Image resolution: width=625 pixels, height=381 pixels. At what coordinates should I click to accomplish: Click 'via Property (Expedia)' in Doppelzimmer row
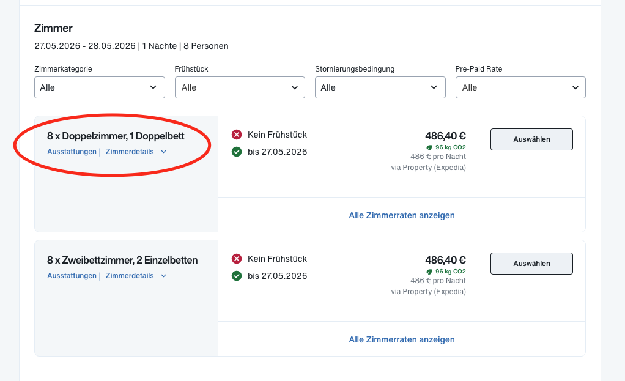pos(429,168)
